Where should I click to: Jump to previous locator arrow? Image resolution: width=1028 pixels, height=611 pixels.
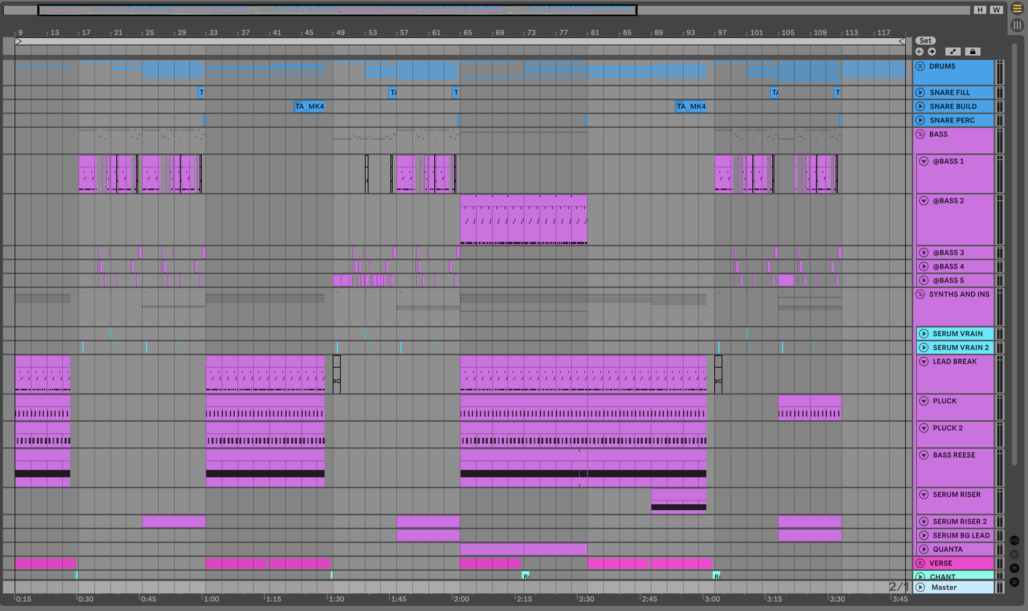919,52
